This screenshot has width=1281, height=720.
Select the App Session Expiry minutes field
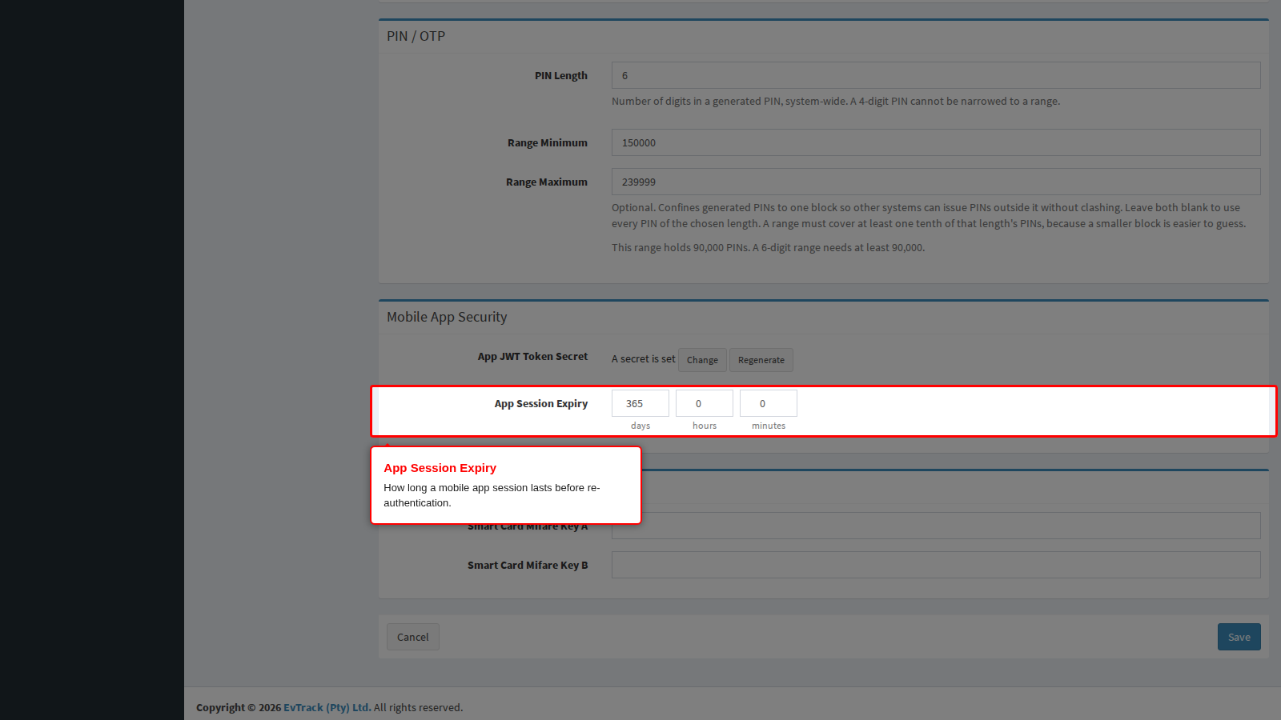tap(769, 403)
